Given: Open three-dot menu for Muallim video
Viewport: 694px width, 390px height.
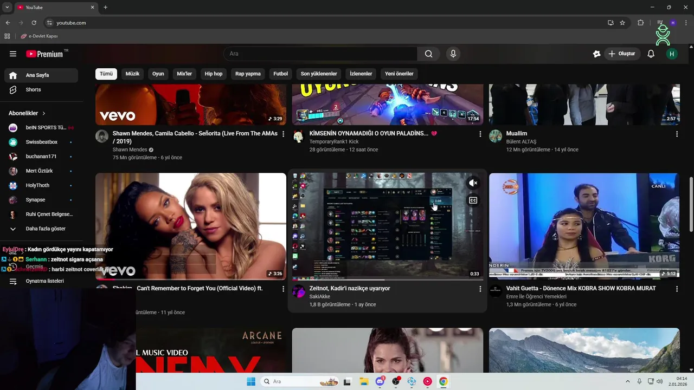Looking at the screenshot, I should pyautogui.click(x=677, y=134).
